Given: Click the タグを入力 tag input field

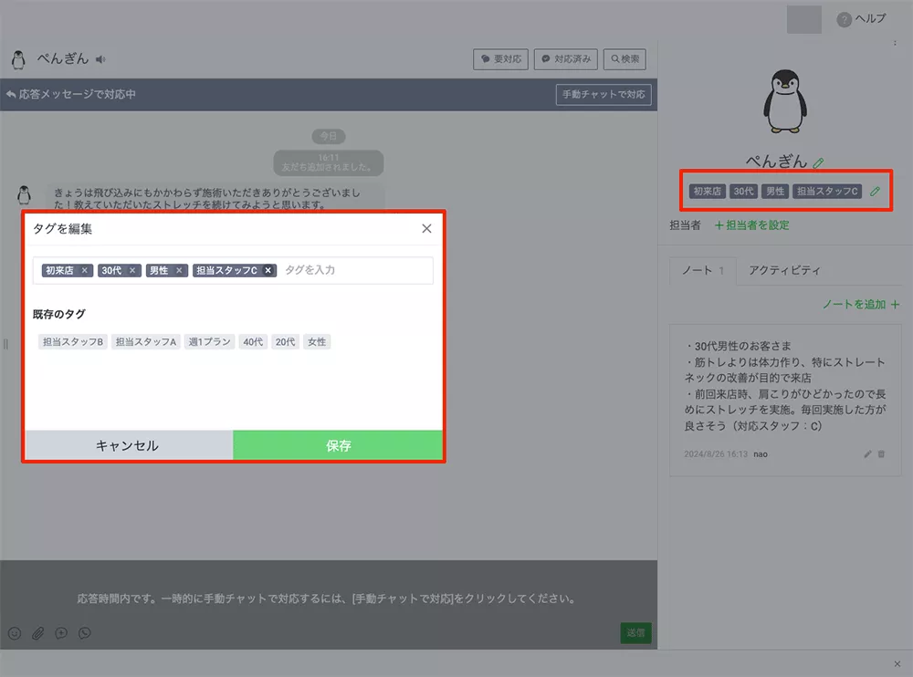Looking at the screenshot, I should [x=352, y=271].
